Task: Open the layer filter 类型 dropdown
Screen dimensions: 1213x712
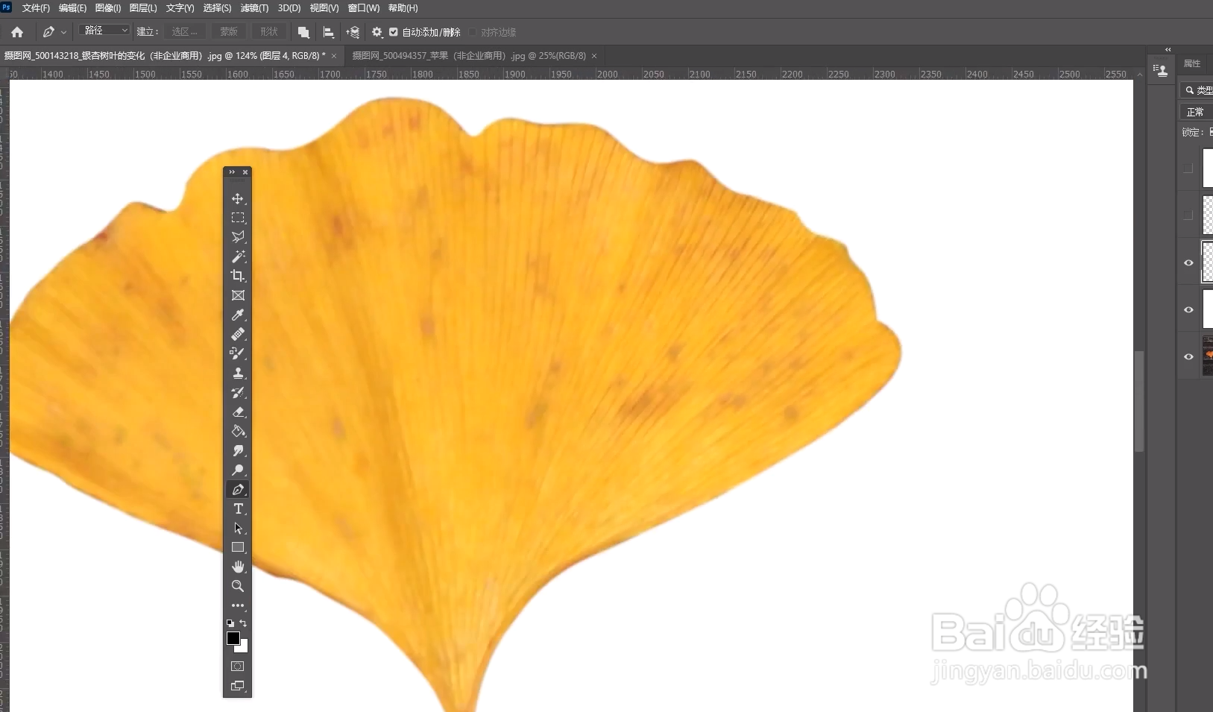Action: (x=1198, y=90)
